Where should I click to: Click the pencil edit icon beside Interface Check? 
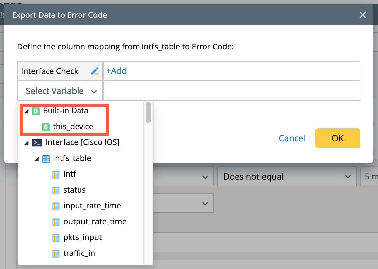pyautogui.click(x=95, y=71)
